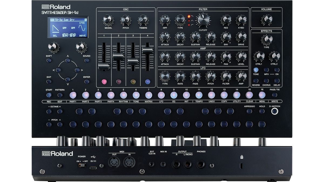The image size is (324, 182).
Task: Click the rear MIDI IN jack
Action: pyautogui.click(x=129, y=163)
